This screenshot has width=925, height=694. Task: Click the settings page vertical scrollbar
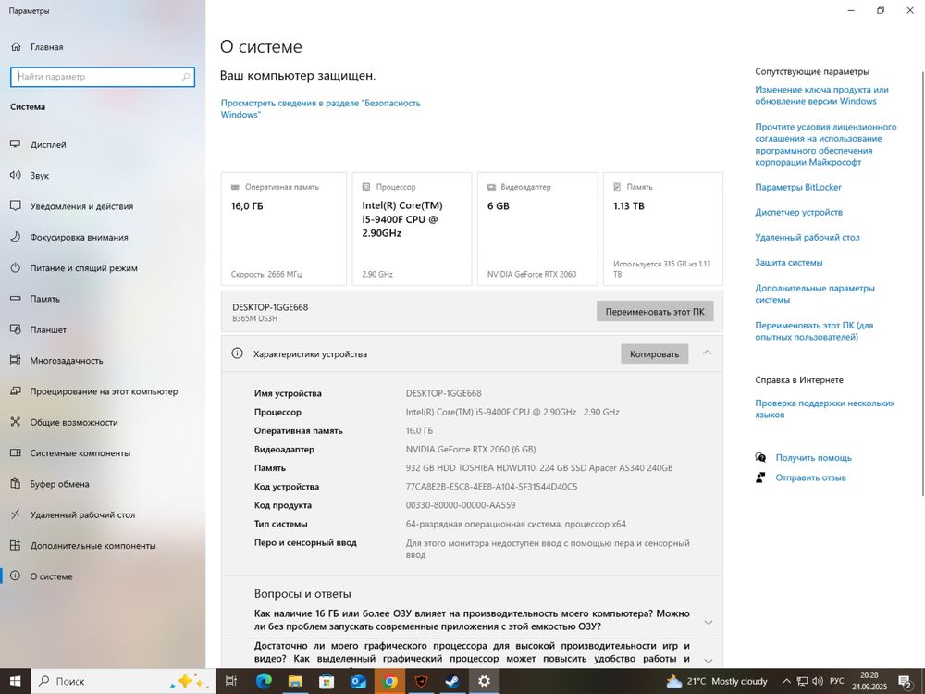coord(922,283)
